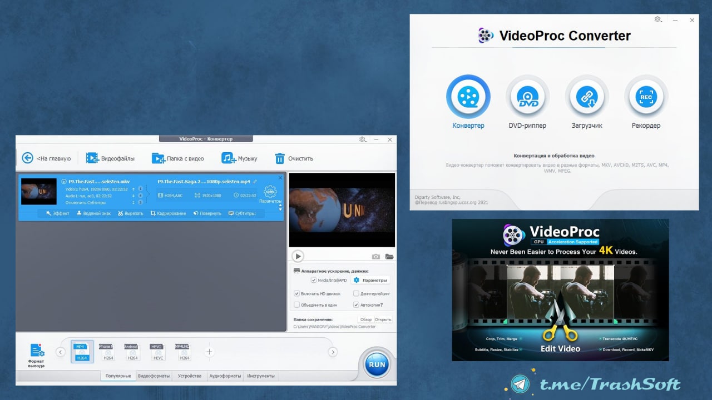Viewport: 712px width, 400px height.
Task: Open the Эффект tool
Action: pos(58,213)
